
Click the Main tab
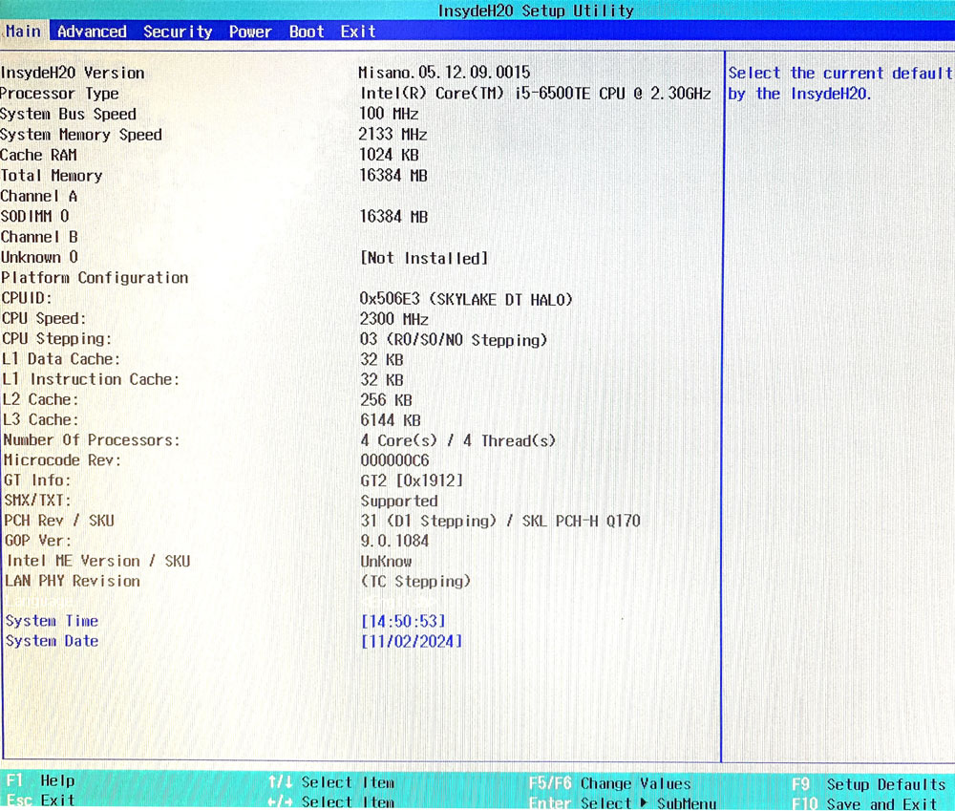(x=23, y=32)
